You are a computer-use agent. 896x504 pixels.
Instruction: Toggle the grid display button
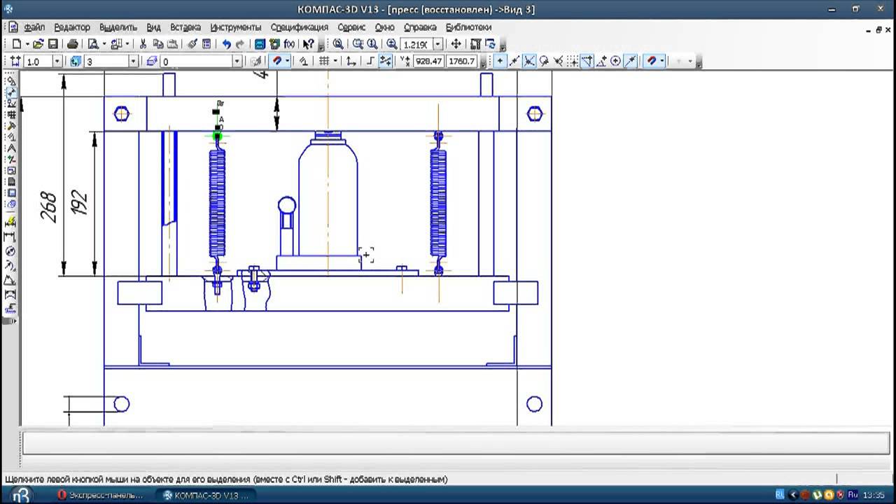click(324, 62)
